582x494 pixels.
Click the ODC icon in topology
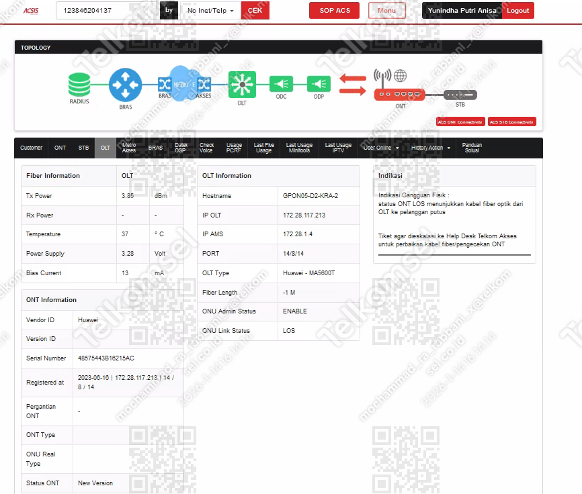click(x=281, y=84)
